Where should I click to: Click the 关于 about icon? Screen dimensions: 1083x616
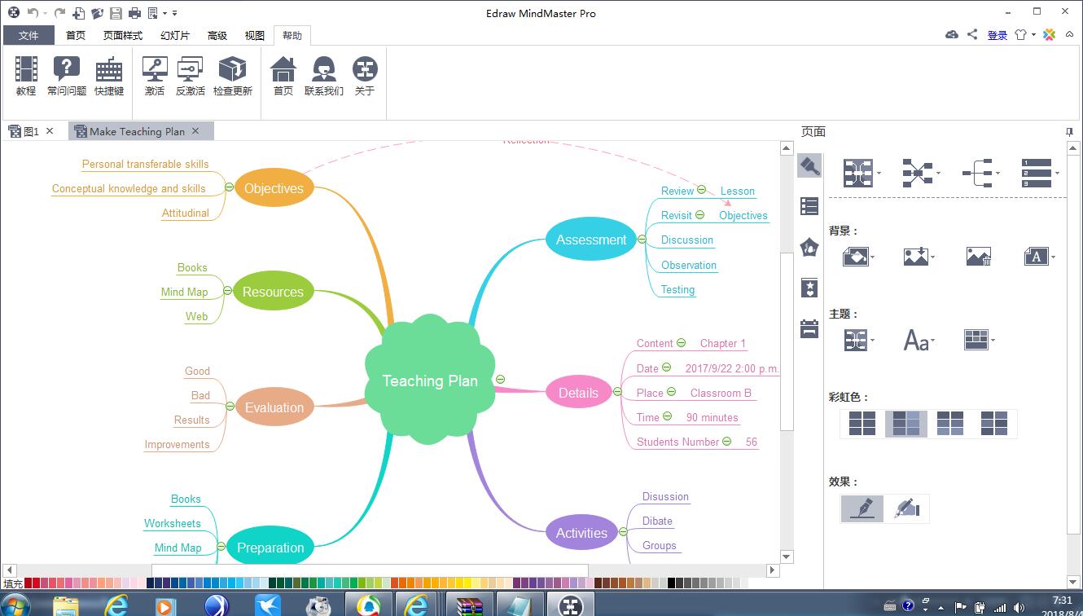tap(365, 76)
